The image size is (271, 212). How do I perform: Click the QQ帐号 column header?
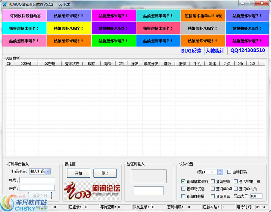pos(26,64)
